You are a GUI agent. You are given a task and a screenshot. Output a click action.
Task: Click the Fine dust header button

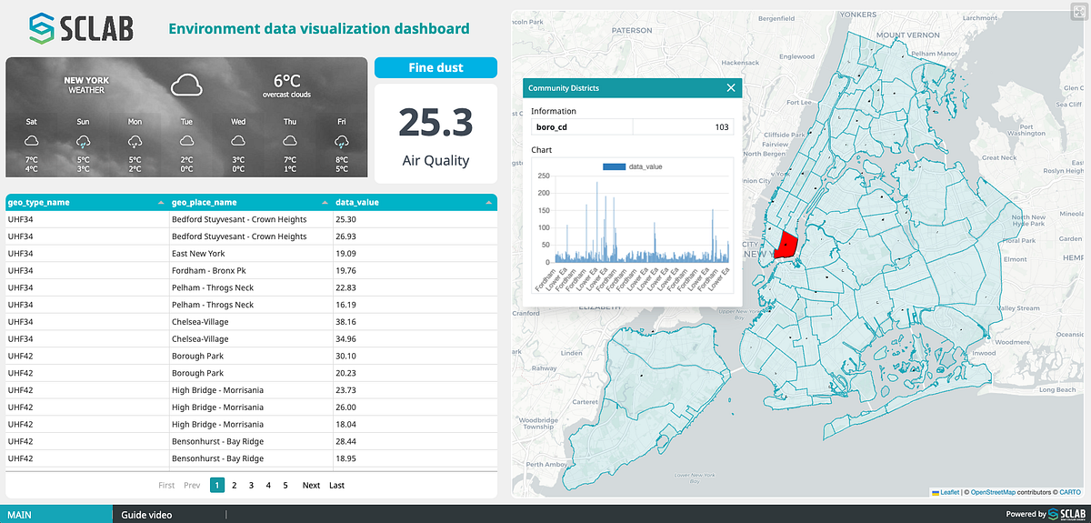pos(435,67)
